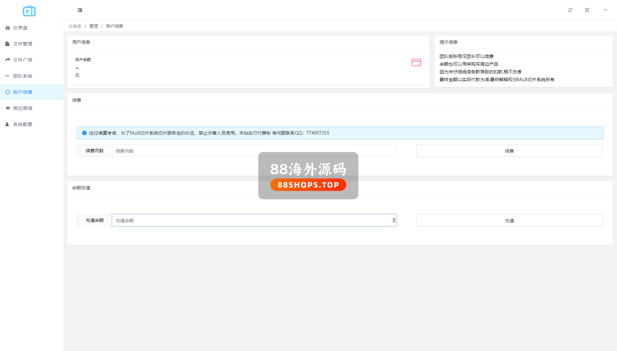Click the shopping cart icon for 周边商城
This screenshot has height=351, width=617.
(x=8, y=108)
